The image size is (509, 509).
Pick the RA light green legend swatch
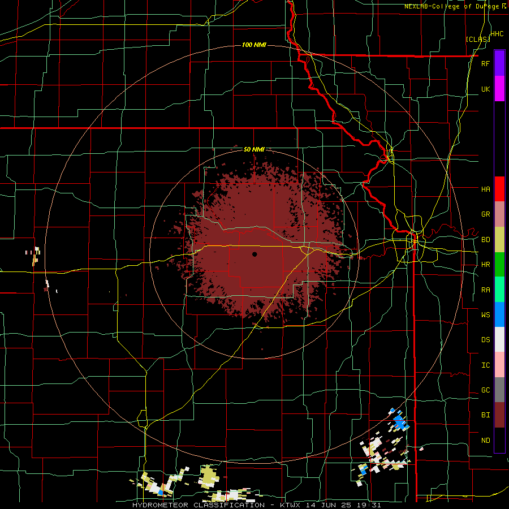click(499, 290)
